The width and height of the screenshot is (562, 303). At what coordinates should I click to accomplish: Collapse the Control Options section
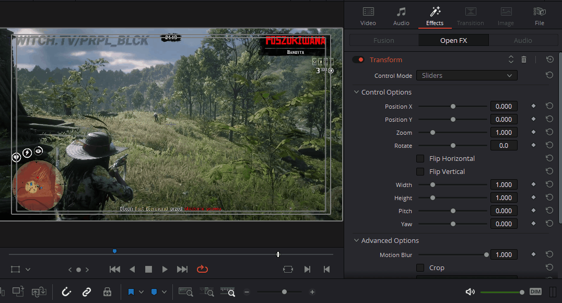357,92
